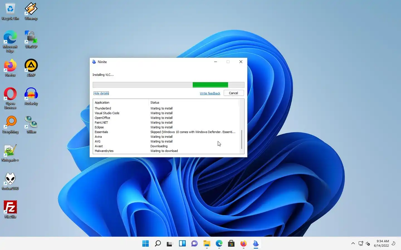Click Avast's Downloading status
Image resolution: width=401 pixels, height=250 pixels.
click(x=159, y=146)
